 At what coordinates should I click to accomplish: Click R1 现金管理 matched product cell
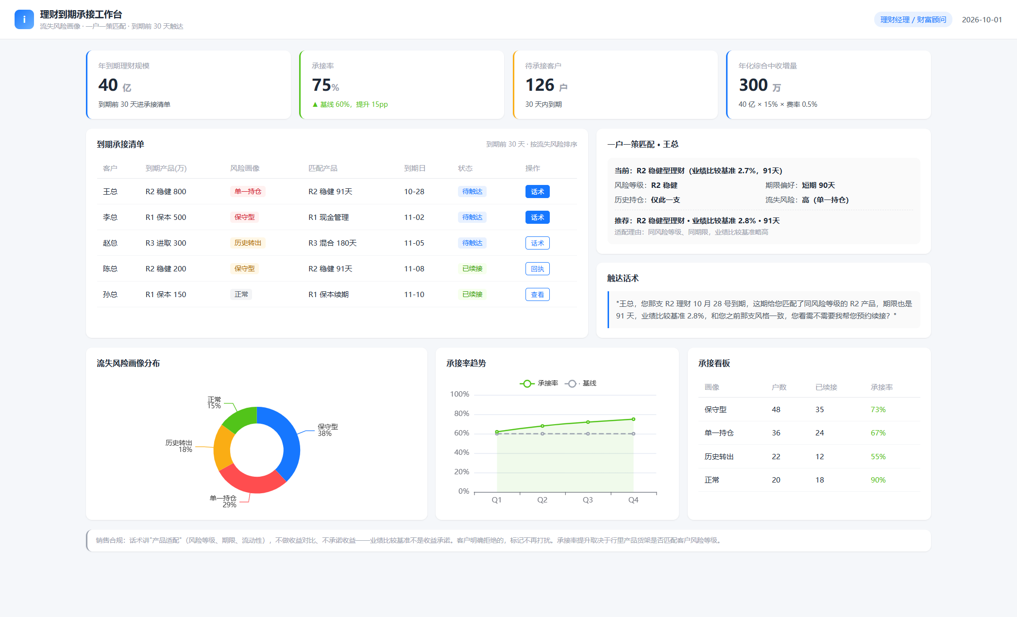328,217
